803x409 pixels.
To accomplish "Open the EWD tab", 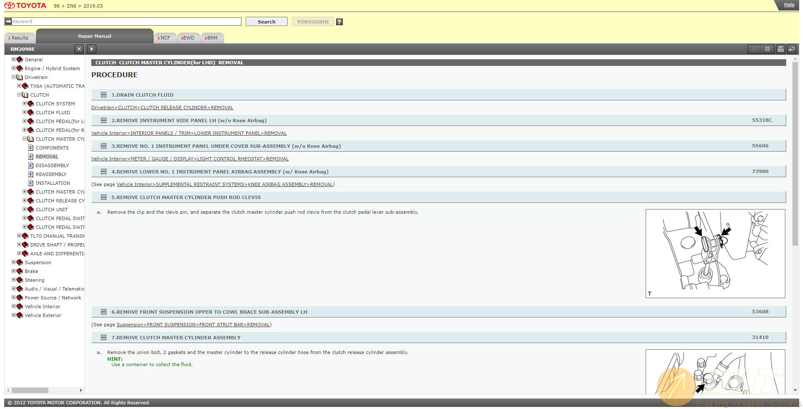I will [188, 38].
